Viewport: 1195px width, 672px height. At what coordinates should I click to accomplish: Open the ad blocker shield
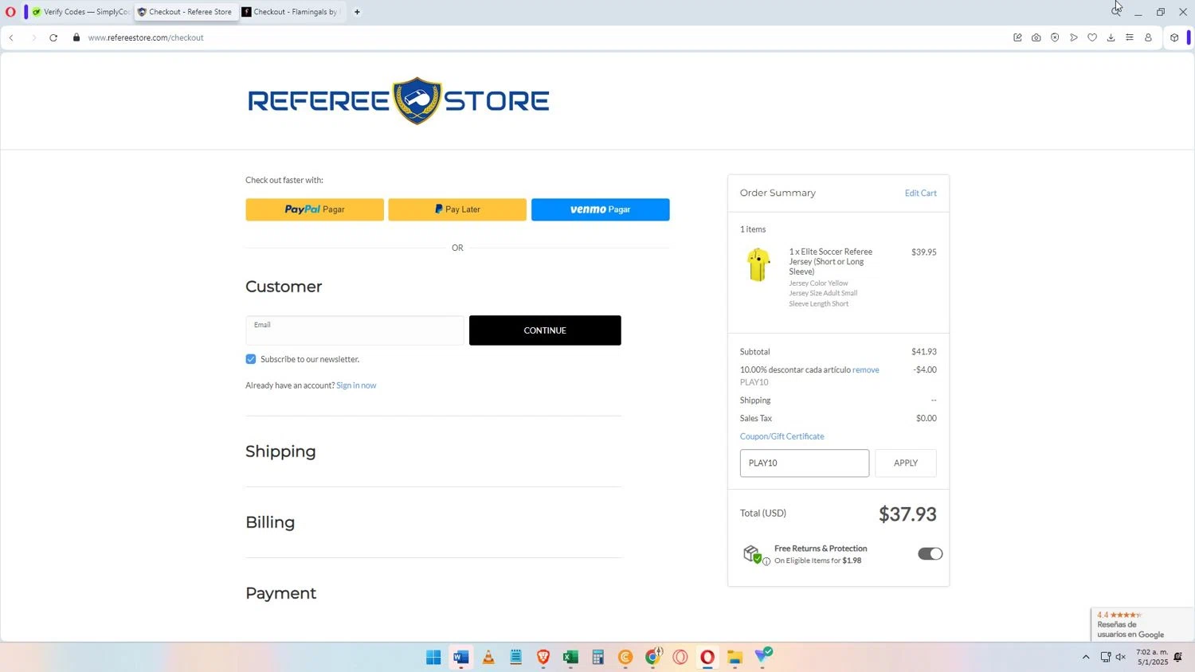pyautogui.click(x=1055, y=37)
